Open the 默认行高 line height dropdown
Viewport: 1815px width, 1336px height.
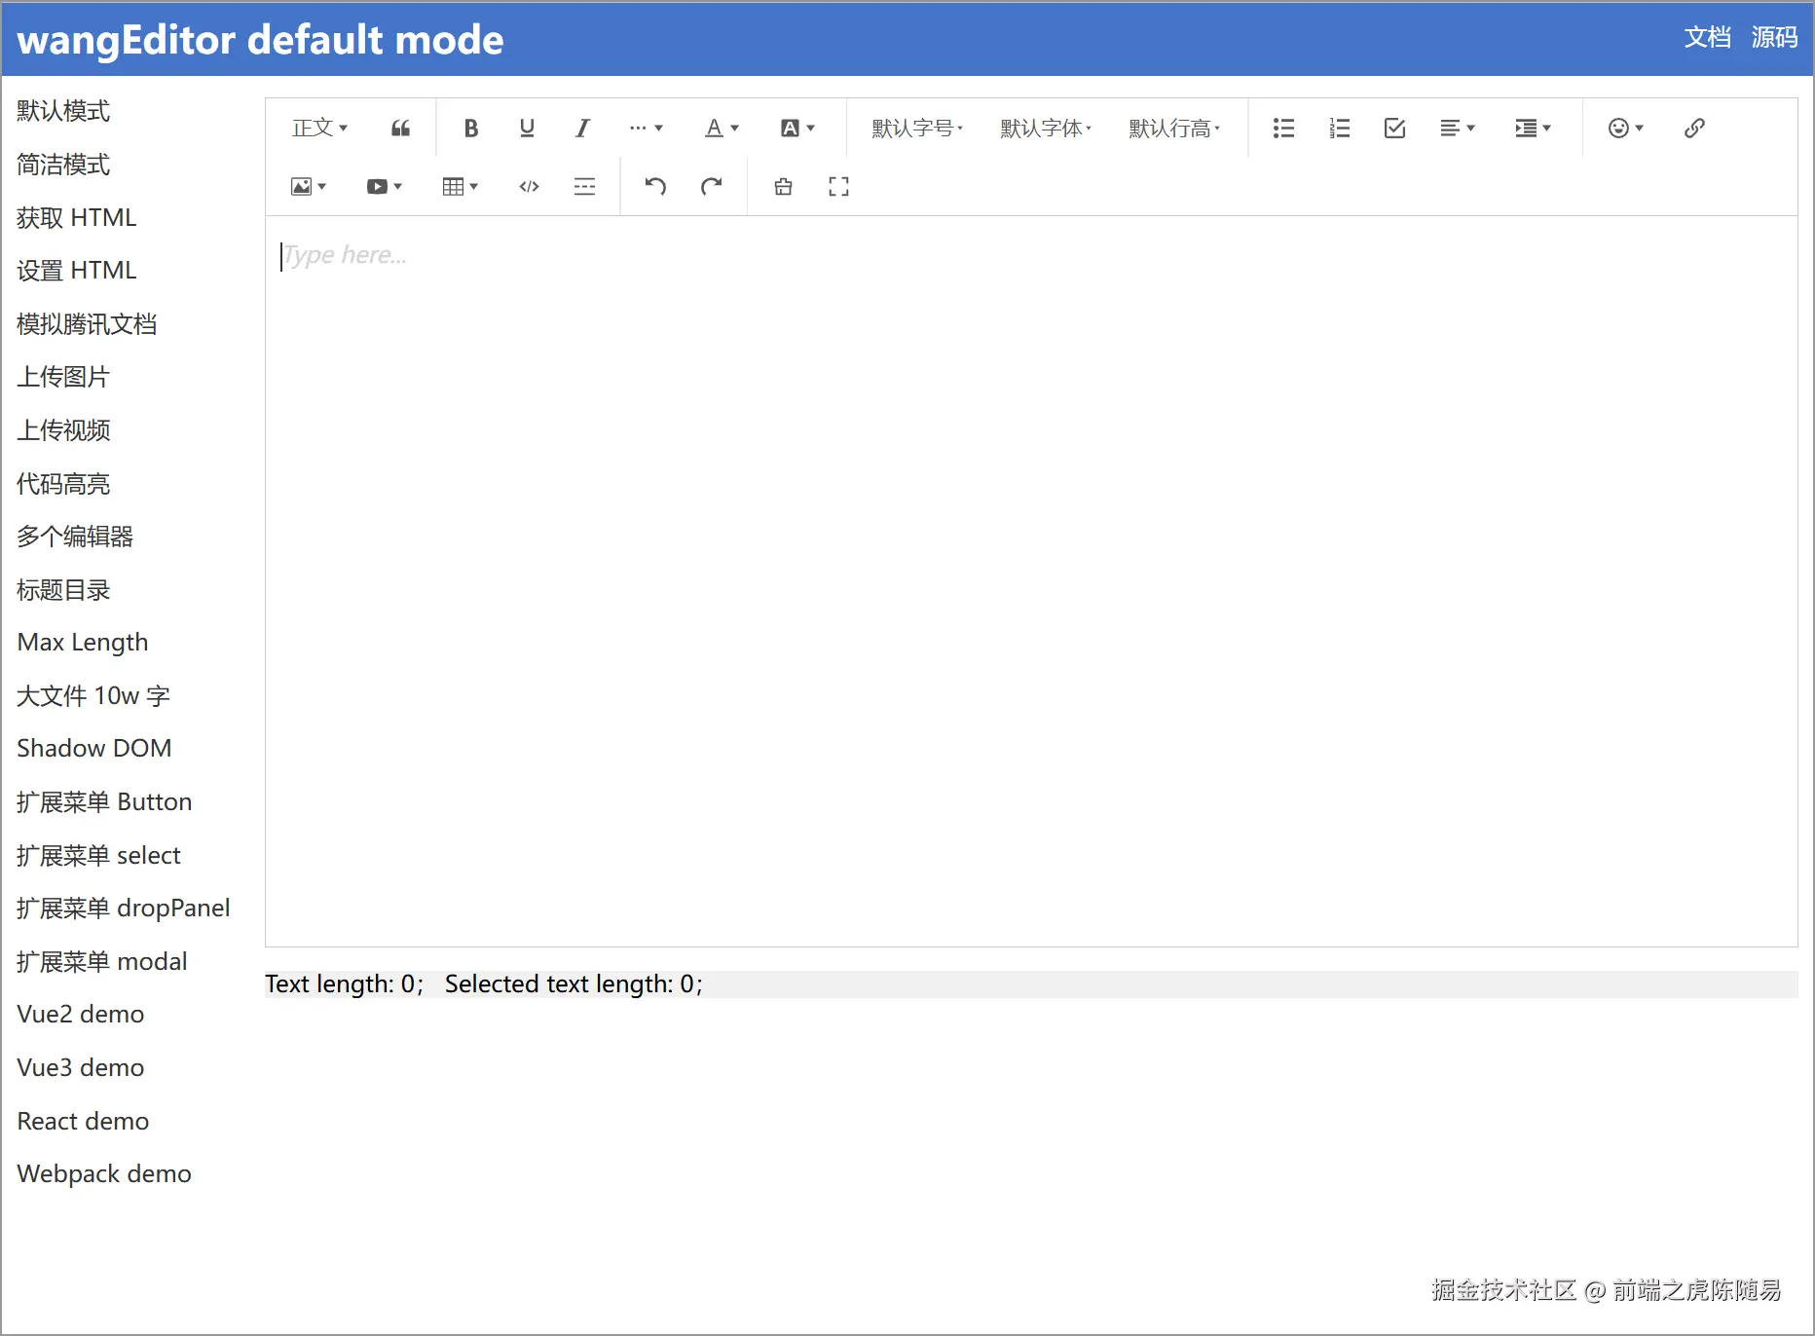tap(1173, 129)
